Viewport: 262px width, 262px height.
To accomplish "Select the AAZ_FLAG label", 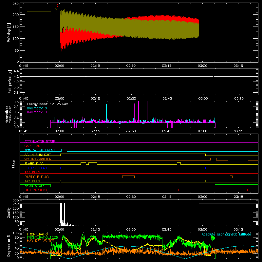I will (32, 181).
